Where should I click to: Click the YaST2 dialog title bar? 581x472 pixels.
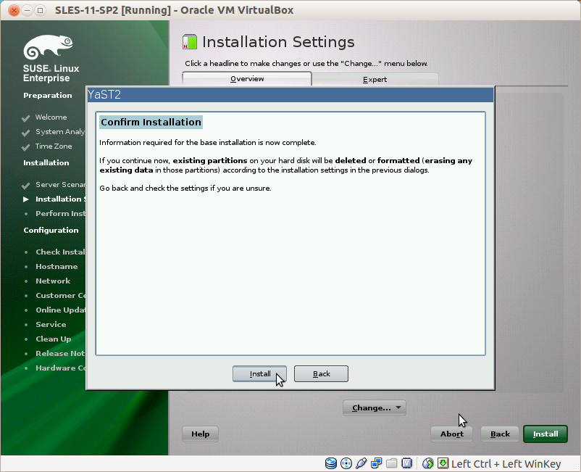(x=290, y=94)
